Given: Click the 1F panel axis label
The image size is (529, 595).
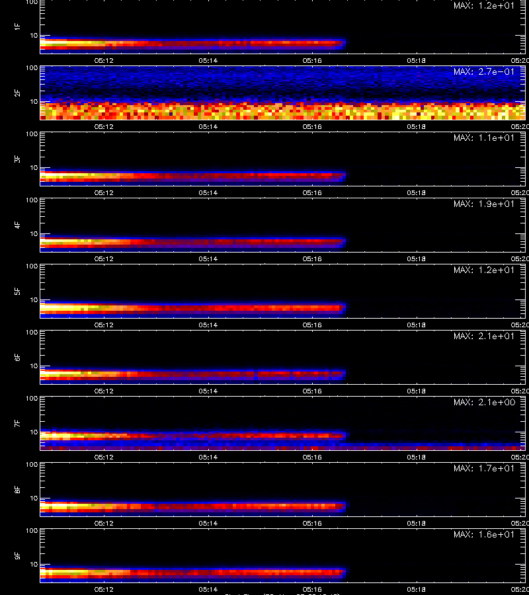Looking at the screenshot, I should point(17,26).
